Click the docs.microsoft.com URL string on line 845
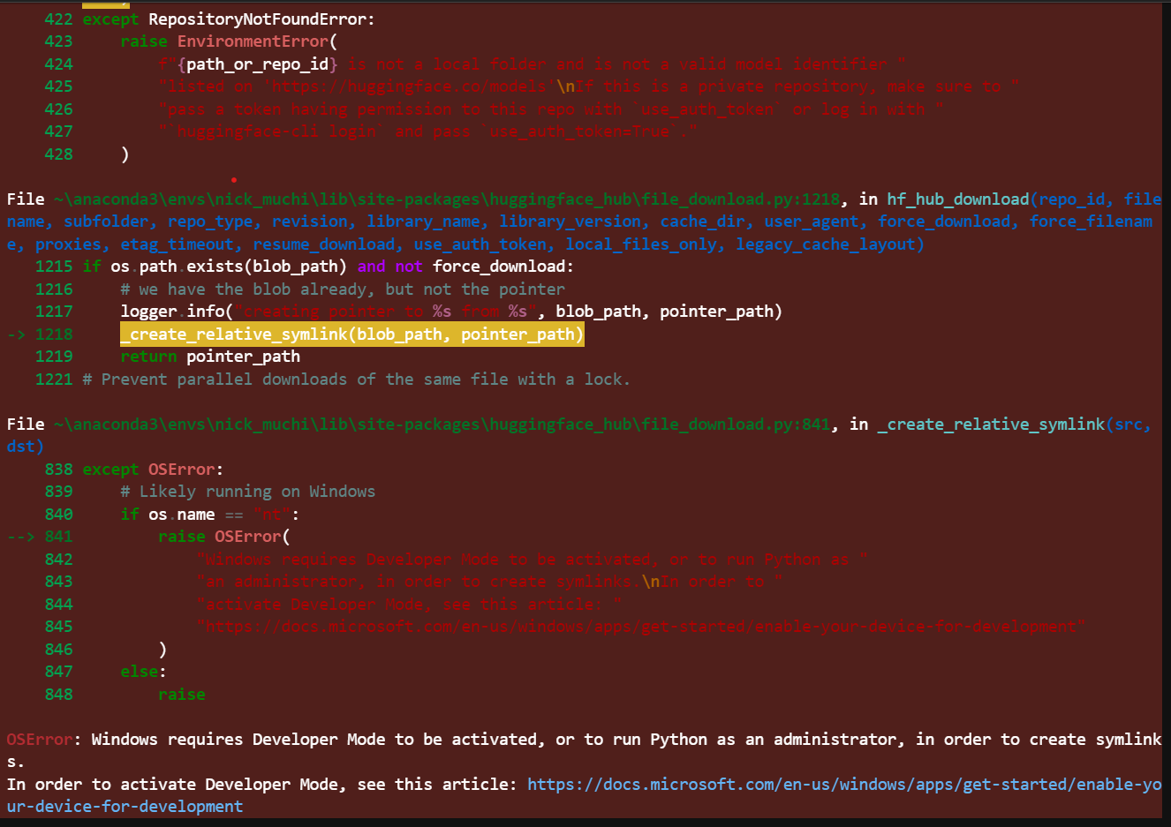The width and height of the screenshot is (1171, 827). [x=640, y=627]
